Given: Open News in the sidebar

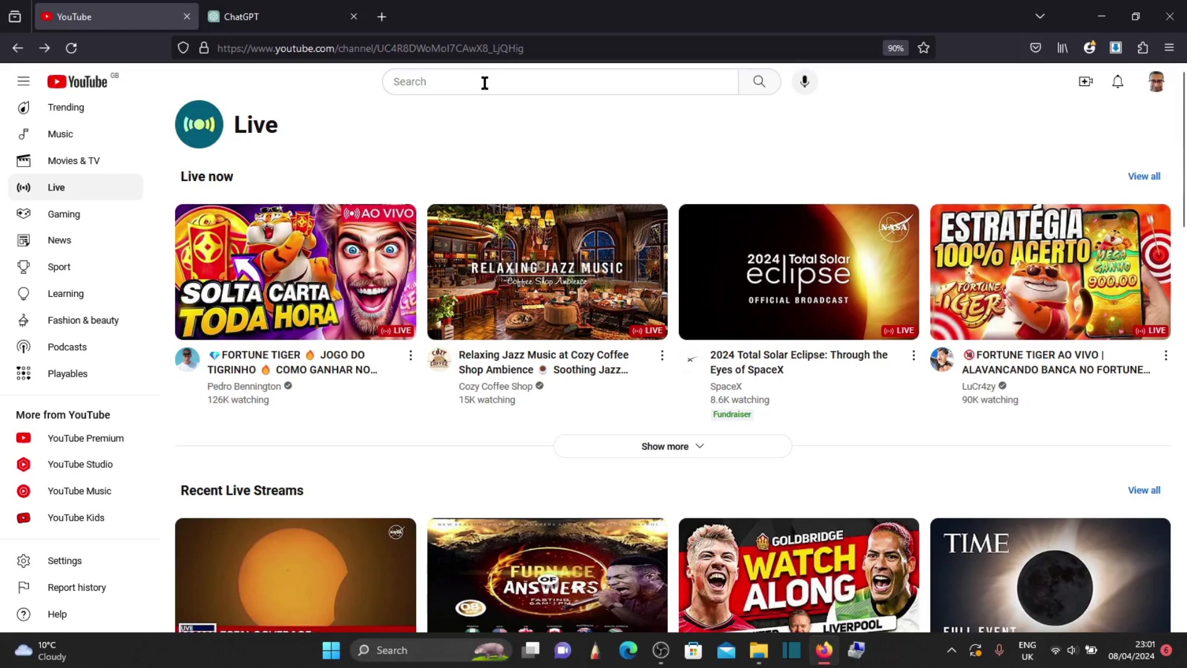Looking at the screenshot, I should [75, 240].
